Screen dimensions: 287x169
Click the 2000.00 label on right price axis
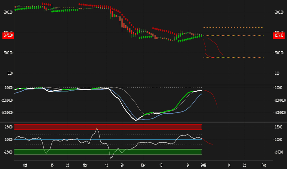pyautogui.click(x=279, y=53)
